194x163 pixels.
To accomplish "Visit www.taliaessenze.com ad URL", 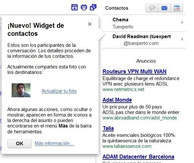I will coord(127,146).
